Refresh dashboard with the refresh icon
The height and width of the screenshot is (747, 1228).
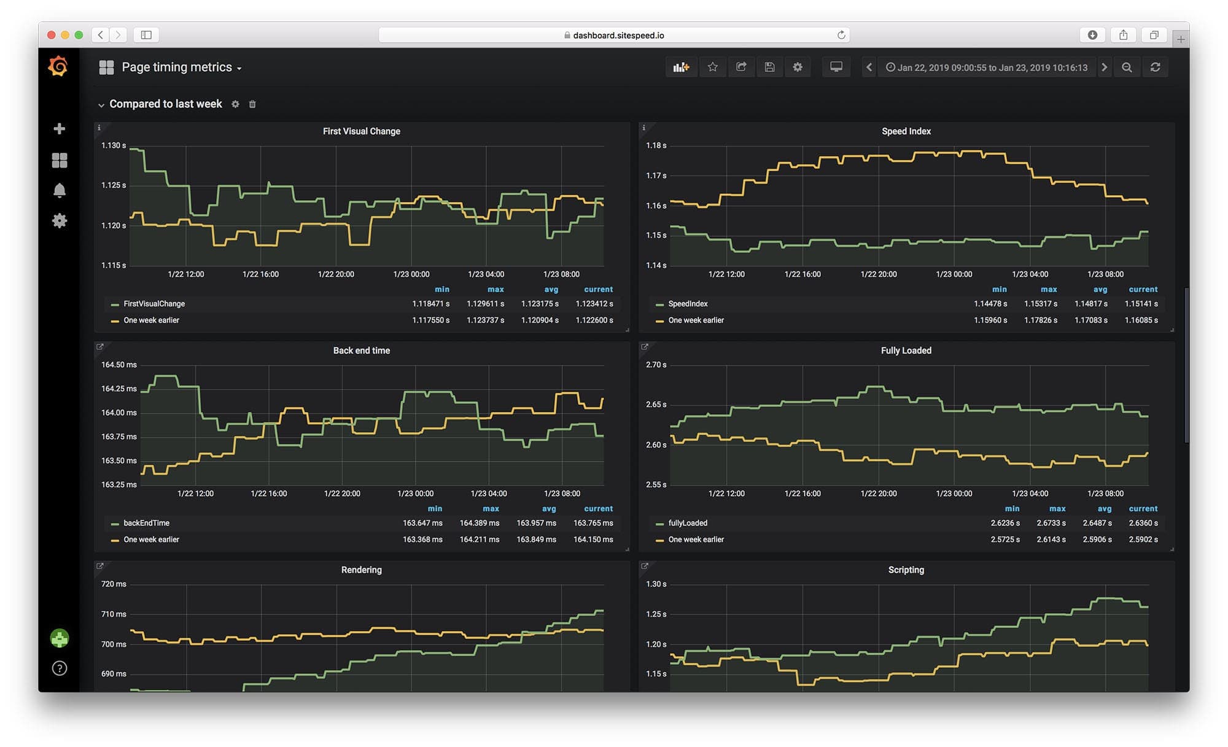(1155, 68)
